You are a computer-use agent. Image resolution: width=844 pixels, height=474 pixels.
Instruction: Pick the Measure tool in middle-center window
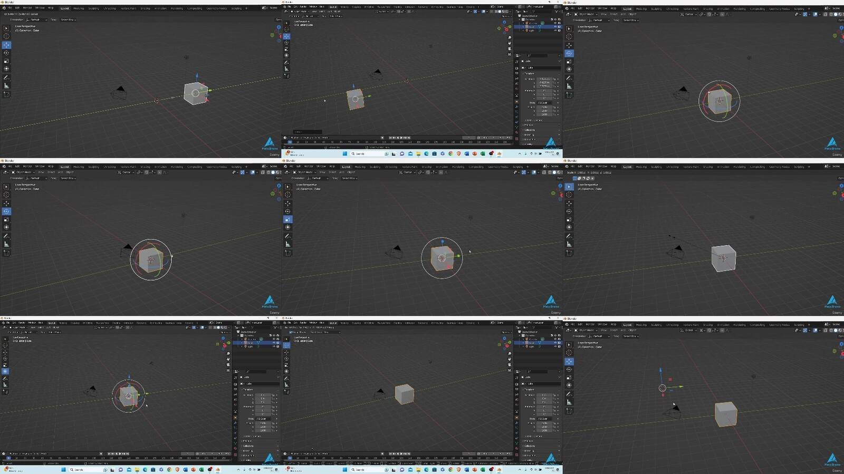tap(287, 244)
